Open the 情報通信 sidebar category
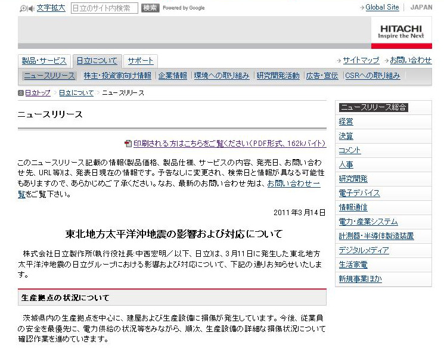Image resolution: width=444 pixels, height=351 pixels. click(353, 207)
